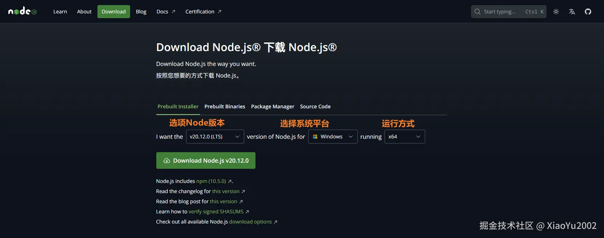The width and height of the screenshot is (604, 238).
Task: Switch to the Source Code tab
Action: [315, 107]
